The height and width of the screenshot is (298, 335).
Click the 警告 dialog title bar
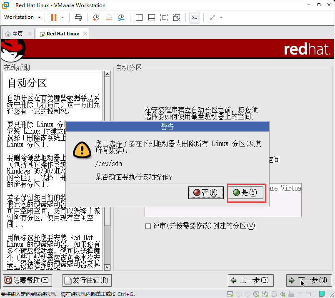[167, 127]
